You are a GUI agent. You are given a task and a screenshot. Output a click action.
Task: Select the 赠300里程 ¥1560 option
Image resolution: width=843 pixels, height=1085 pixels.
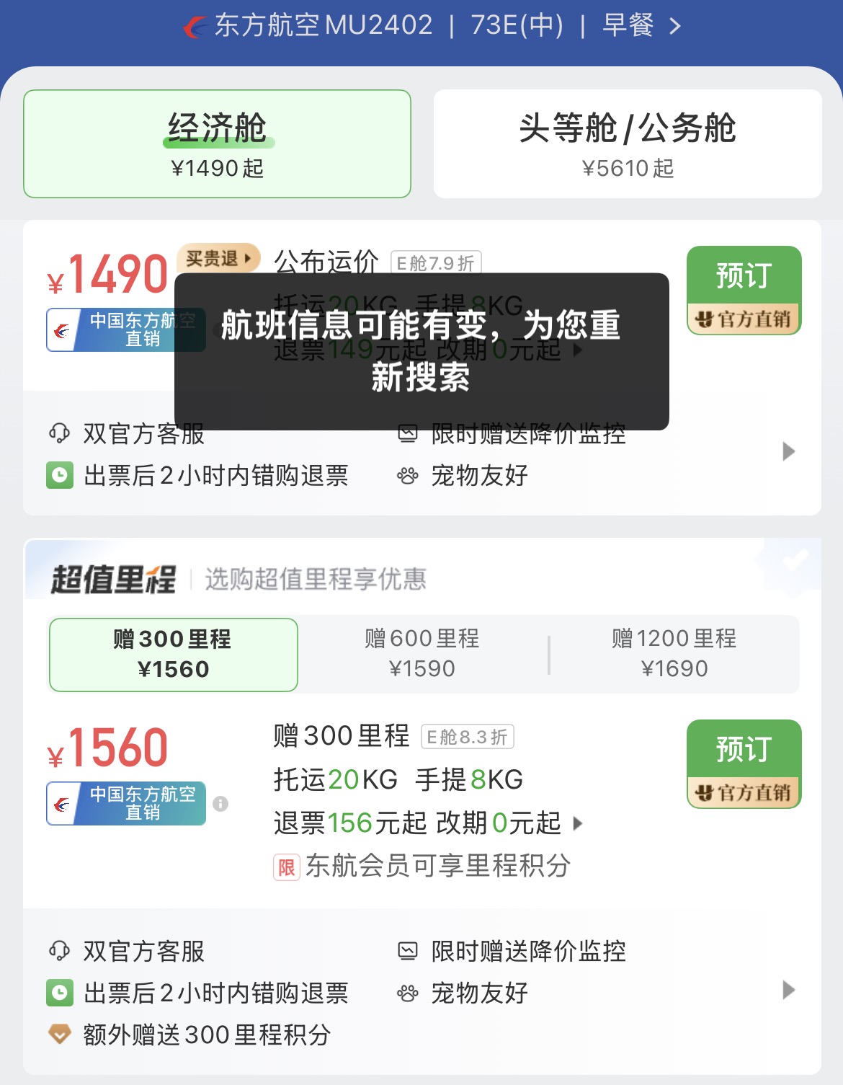coord(174,655)
